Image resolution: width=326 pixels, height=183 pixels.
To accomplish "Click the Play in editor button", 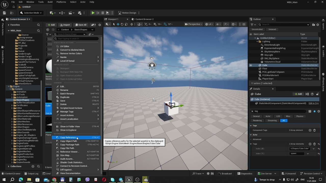I will pyautogui.click(x=93, y=13).
